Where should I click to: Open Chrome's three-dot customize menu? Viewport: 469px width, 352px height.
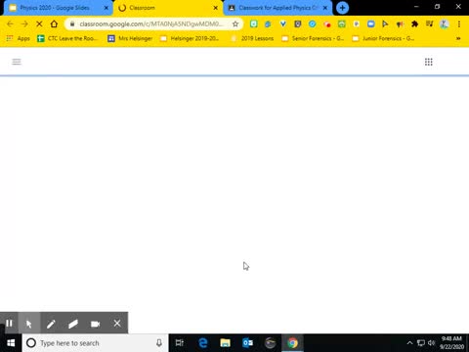(x=459, y=23)
